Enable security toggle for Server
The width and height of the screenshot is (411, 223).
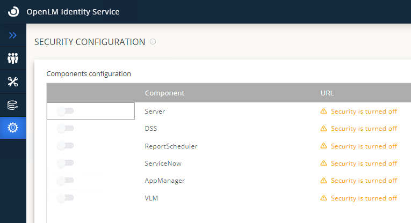click(66, 111)
